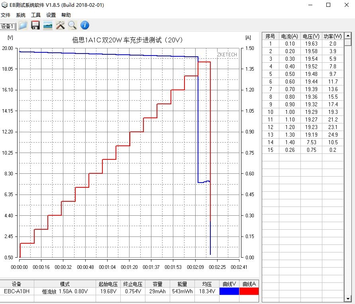Viewport: 355px width, 304px height.
Task: Open the 系统 menu
Action: coord(21,15)
